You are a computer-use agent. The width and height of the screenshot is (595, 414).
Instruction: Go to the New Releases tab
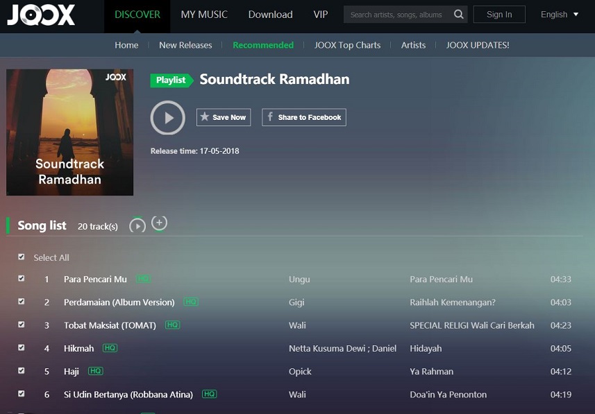185,45
